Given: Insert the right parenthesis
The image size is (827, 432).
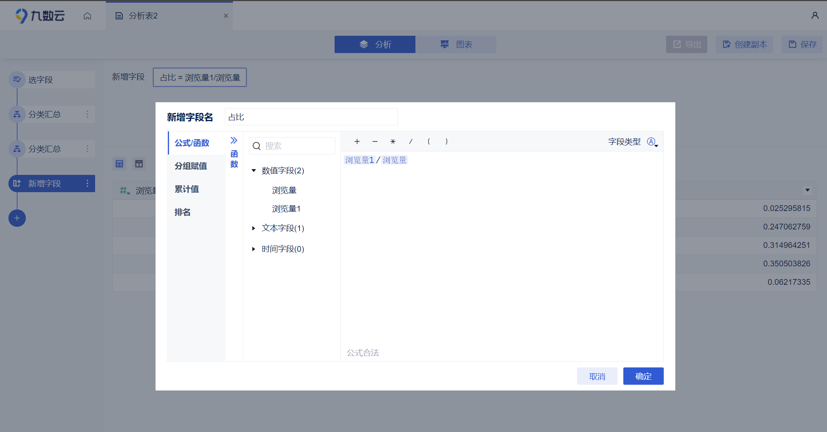Looking at the screenshot, I should (447, 141).
